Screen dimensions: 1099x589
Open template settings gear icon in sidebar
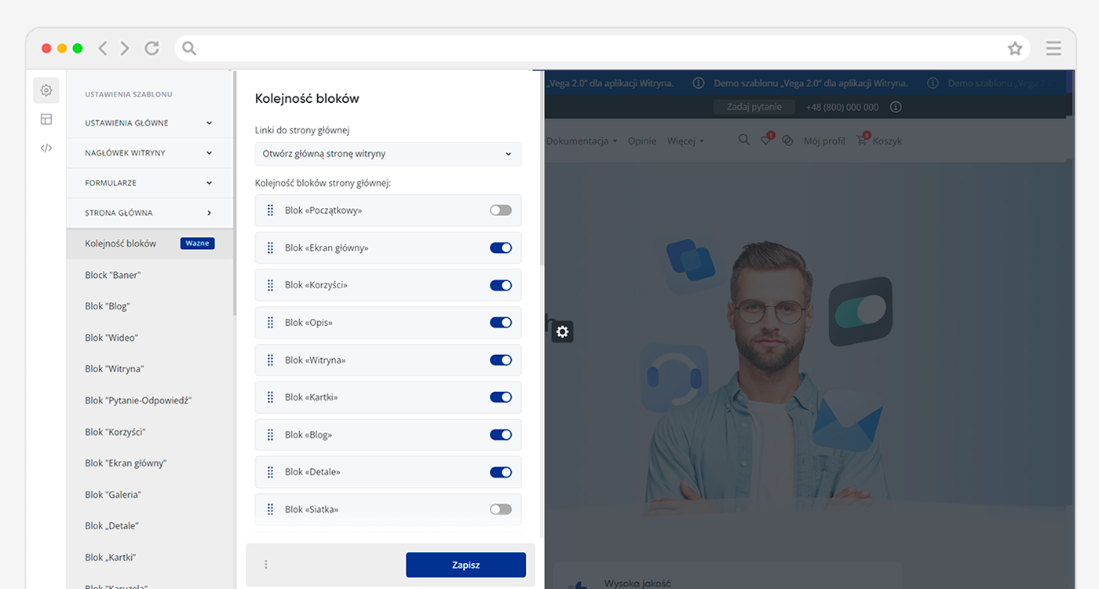pos(46,90)
